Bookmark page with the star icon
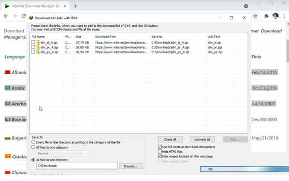 255,16
